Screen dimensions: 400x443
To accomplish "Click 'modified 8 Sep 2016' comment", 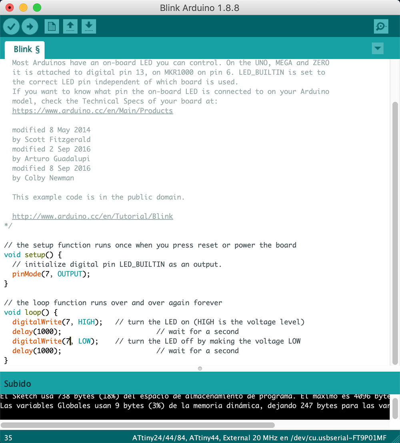I will (x=51, y=168).
